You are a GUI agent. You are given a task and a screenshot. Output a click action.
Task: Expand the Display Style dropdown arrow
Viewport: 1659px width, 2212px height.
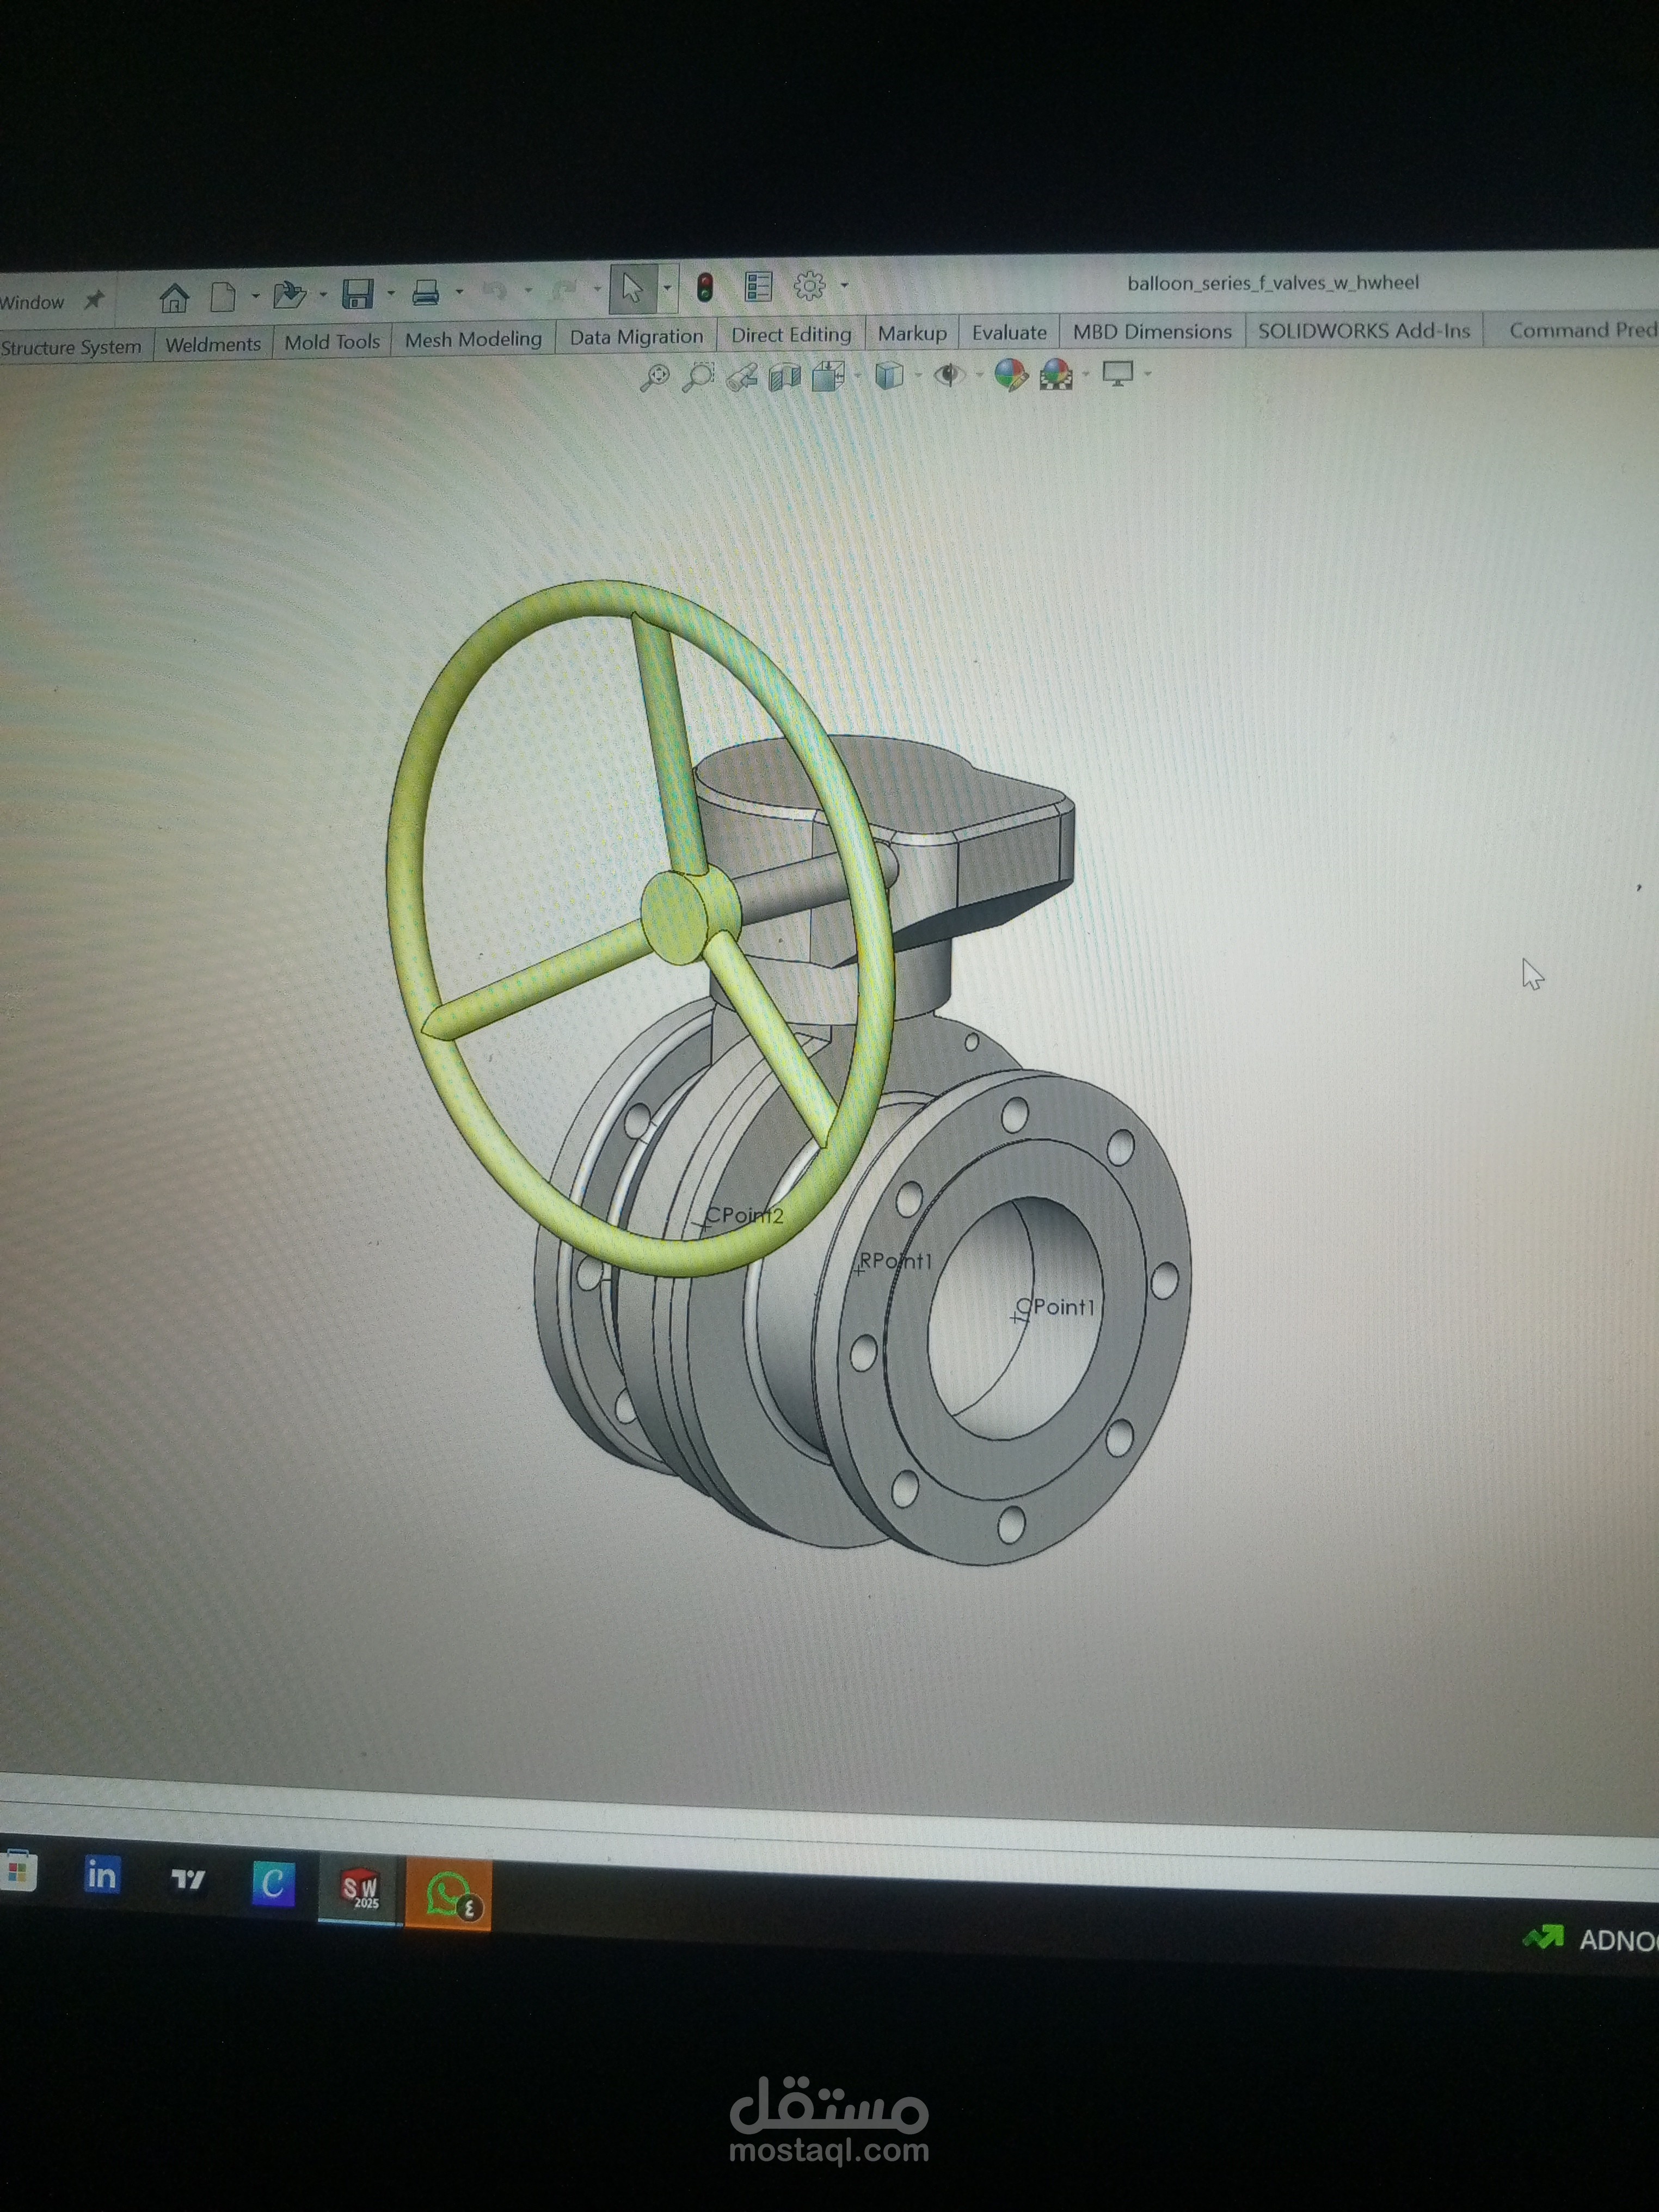point(918,376)
